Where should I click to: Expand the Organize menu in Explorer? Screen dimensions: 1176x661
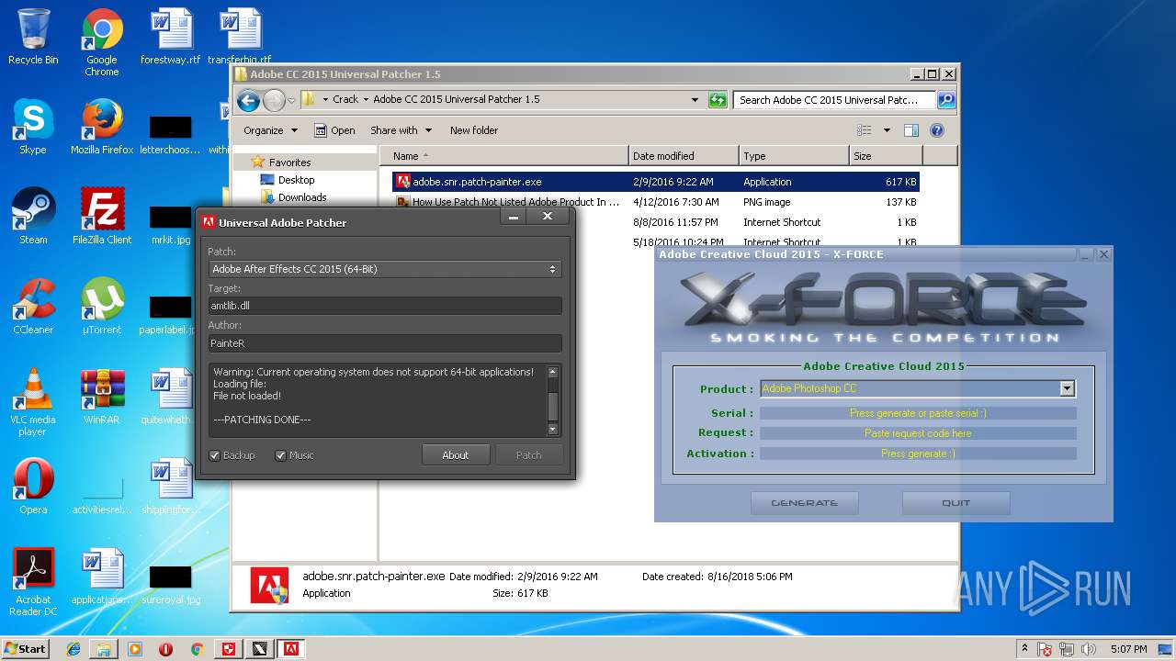[270, 130]
